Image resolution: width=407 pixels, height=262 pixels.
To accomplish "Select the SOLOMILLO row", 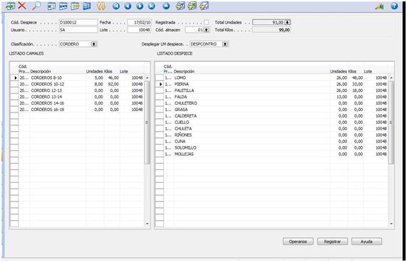I will point(272,147).
